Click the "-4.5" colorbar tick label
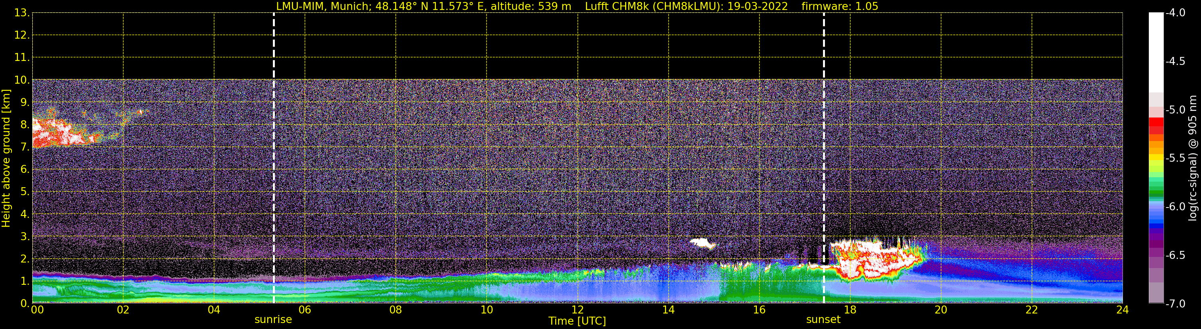1201x329 pixels. (x=1176, y=61)
